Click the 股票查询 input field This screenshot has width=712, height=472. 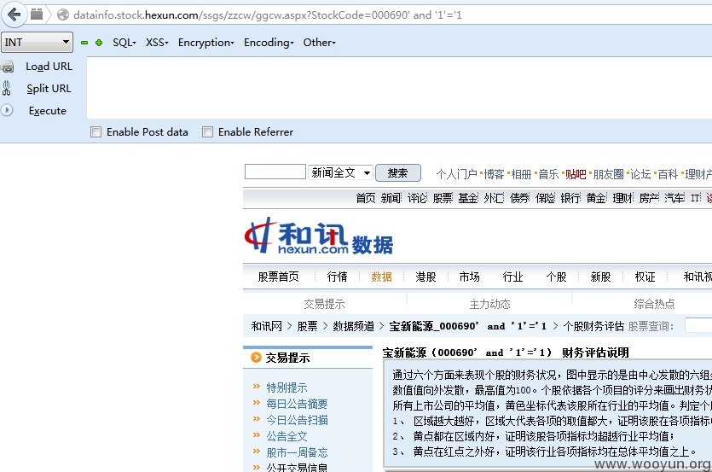[698, 325]
